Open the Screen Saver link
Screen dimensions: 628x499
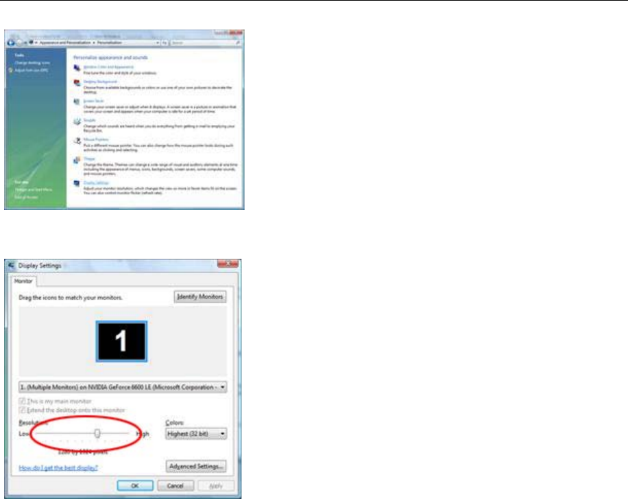tap(93, 101)
